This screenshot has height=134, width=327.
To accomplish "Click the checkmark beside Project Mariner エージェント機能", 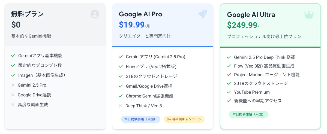I will click(x=229, y=75).
